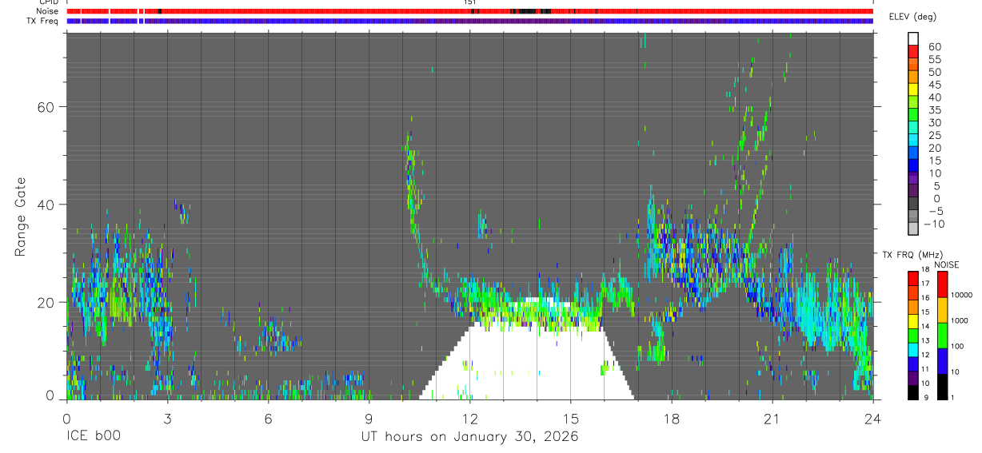Image resolution: width=982 pixels, height=453 pixels.
Task: Click the '21' hour tick on the UT axis
Action: point(772,418)
